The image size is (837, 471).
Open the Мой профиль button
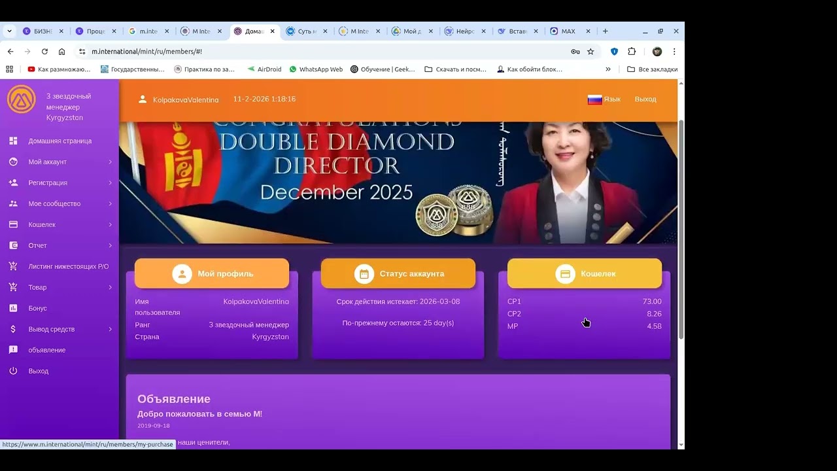click(x=212, y=273)
